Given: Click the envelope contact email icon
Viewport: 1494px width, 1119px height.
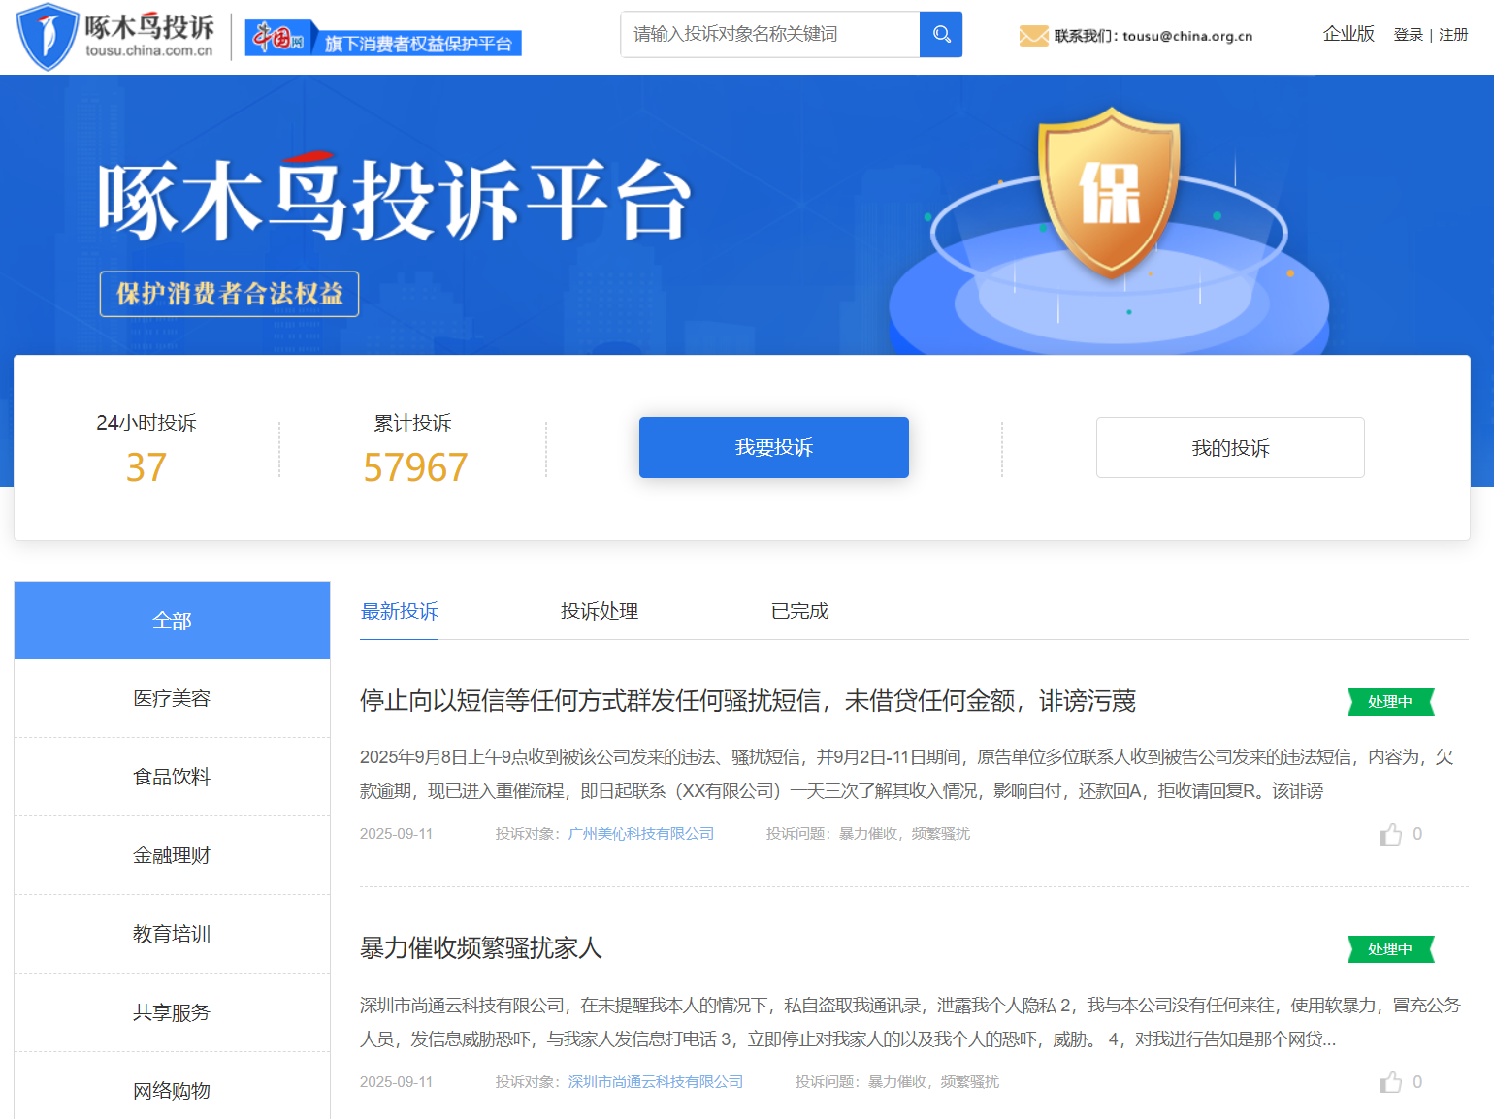Looking at the screenshot, I should pos(1033,36).
